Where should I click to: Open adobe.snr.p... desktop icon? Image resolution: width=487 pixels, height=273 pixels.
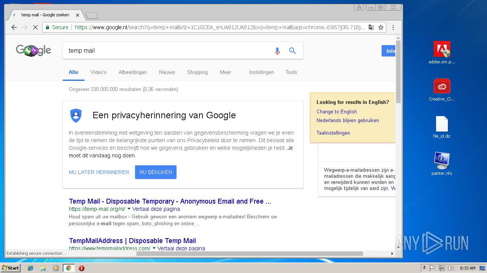tap(442, 53)
